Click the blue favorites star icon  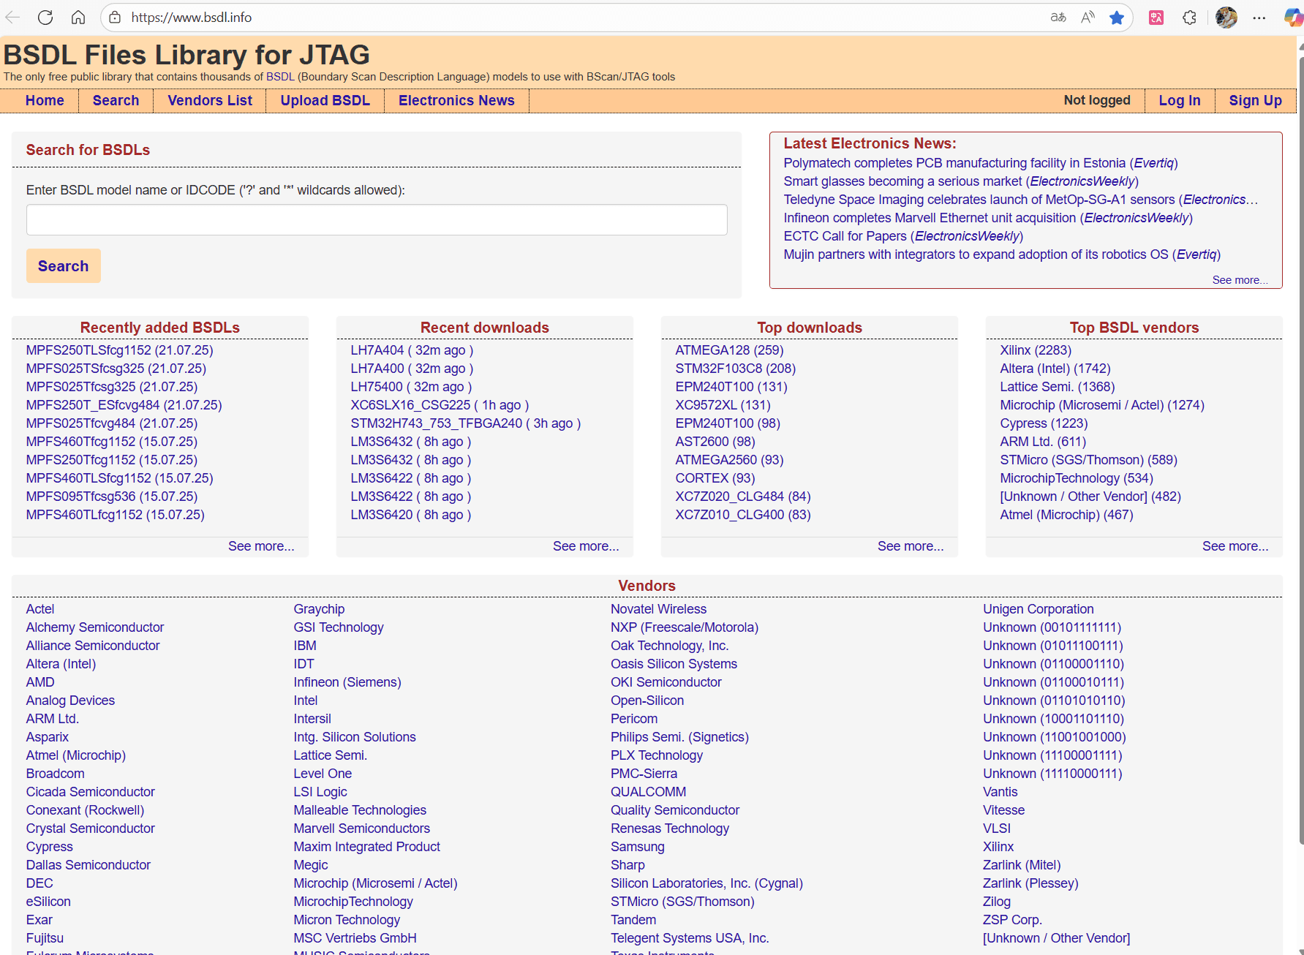click(1116, 18)
